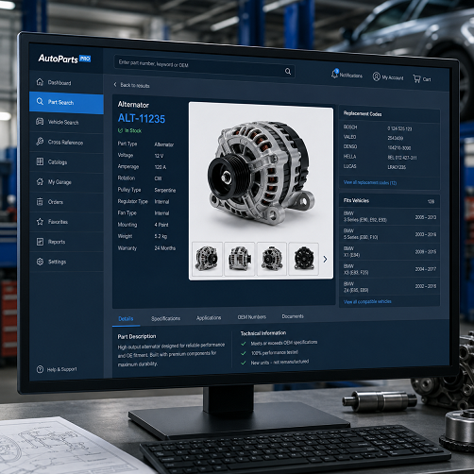Click the Cart shopping icon

(x=416, y=78)
